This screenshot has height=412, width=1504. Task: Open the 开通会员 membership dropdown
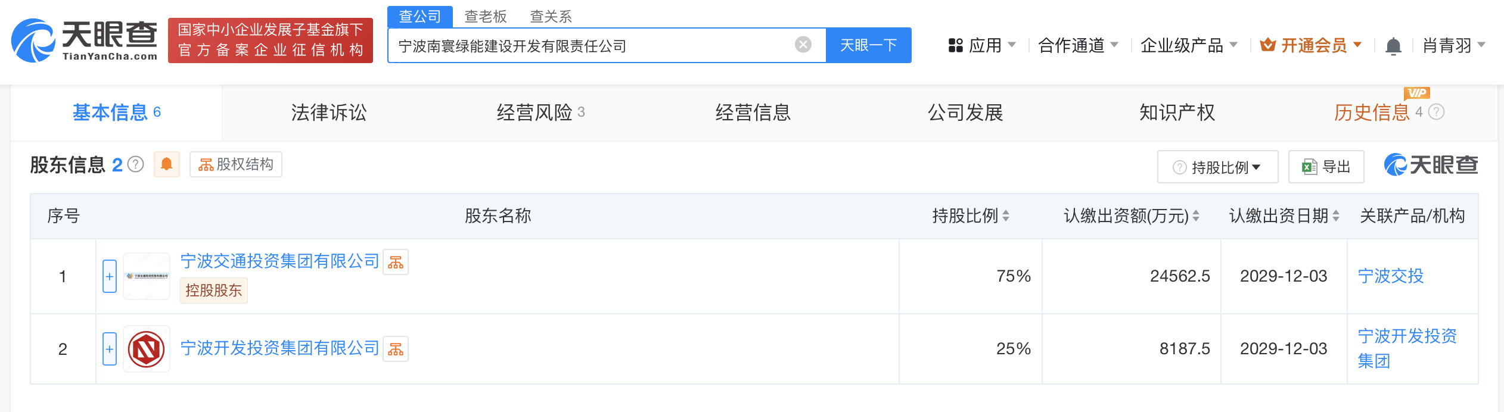(x=1311, y=45)
